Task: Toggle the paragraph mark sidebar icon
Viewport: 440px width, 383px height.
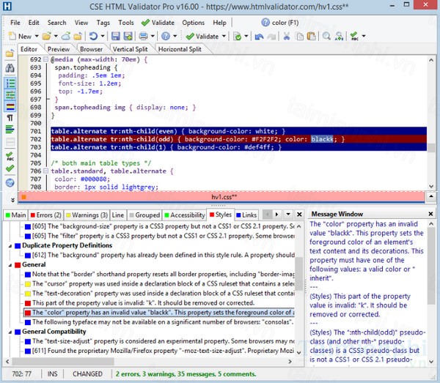Action: 10,118
